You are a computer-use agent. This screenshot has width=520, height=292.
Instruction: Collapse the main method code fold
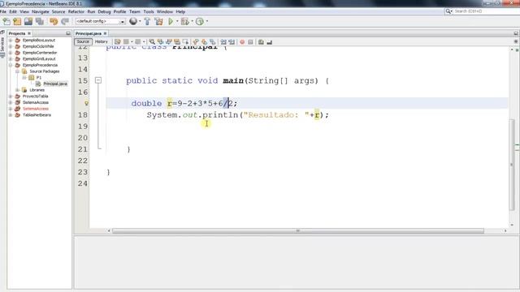[x=98, y=80]
